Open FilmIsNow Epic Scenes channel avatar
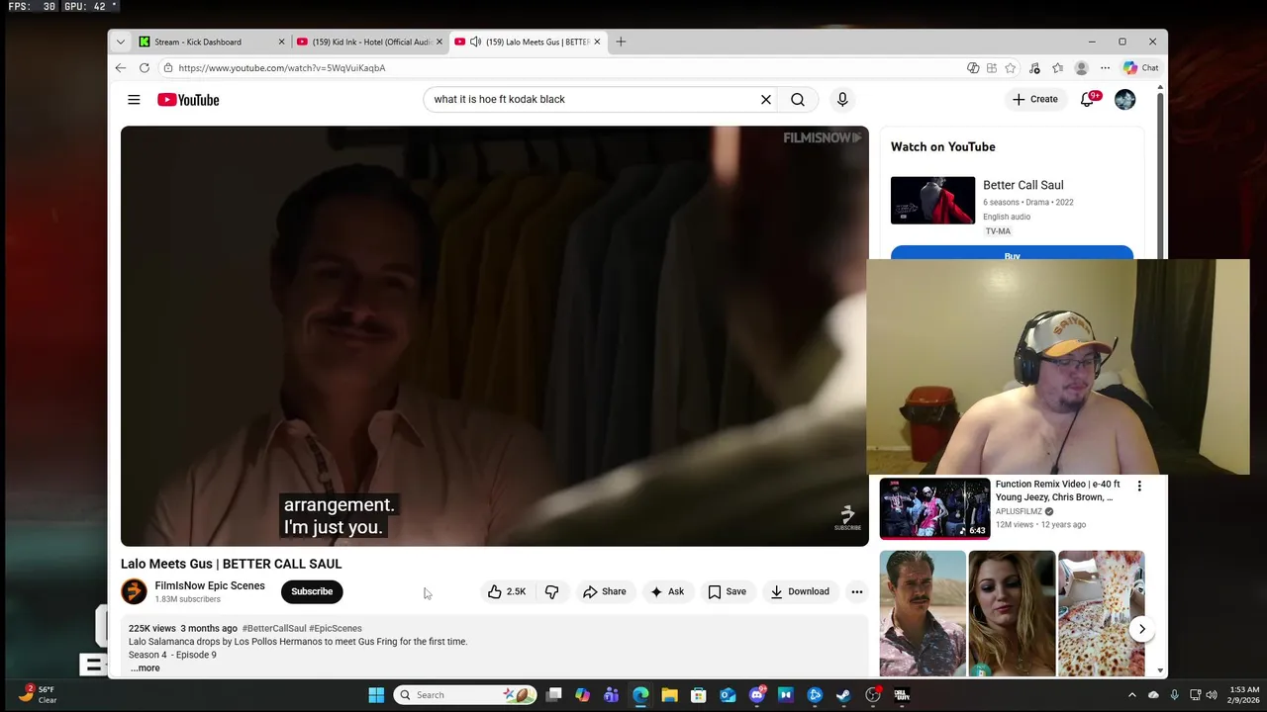Screen dimensions: 1267x712 click(x=134, y=591)
